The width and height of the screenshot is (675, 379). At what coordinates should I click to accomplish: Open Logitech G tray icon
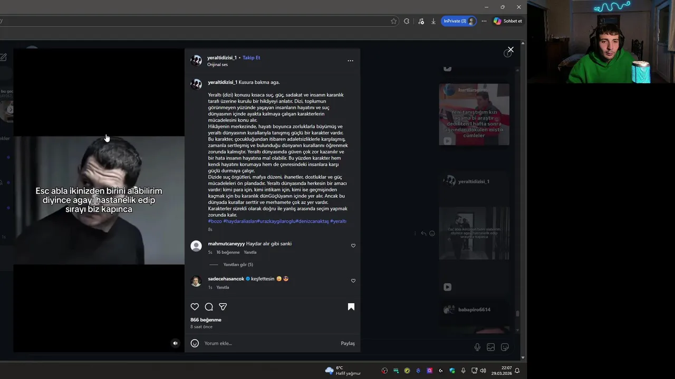click(441, 371)
